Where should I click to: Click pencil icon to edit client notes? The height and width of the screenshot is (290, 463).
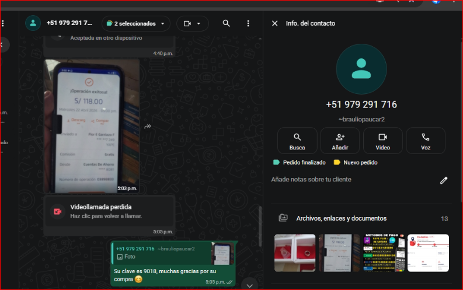[x=444, y=180]
